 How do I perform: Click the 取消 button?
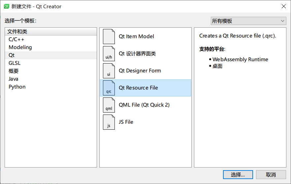[x=271, y=174]
